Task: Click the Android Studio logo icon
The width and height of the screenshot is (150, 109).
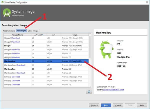Action: click(x=7, y=13)
